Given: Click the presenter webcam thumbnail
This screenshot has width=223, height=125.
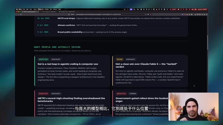Looking at the screenshot, I should pyautogui.click(x=193, y=107).
